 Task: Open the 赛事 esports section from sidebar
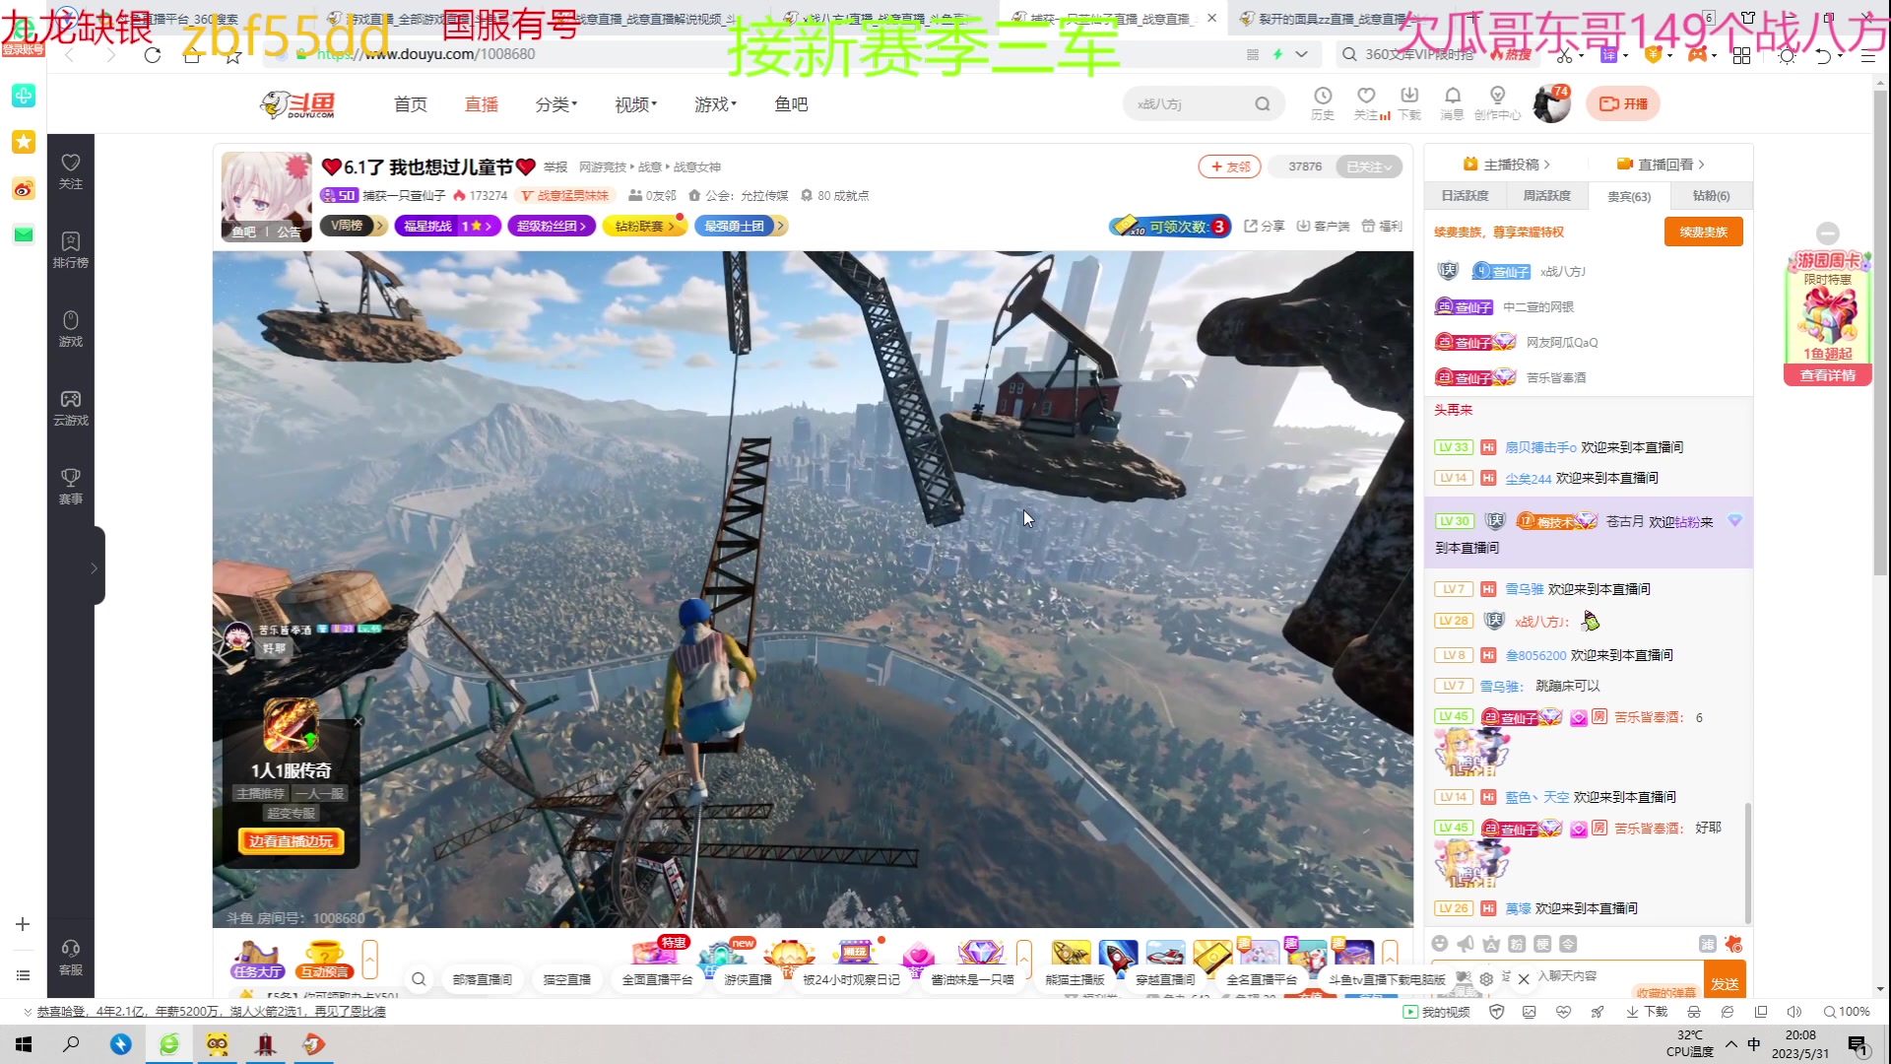[x=70, y=485]
